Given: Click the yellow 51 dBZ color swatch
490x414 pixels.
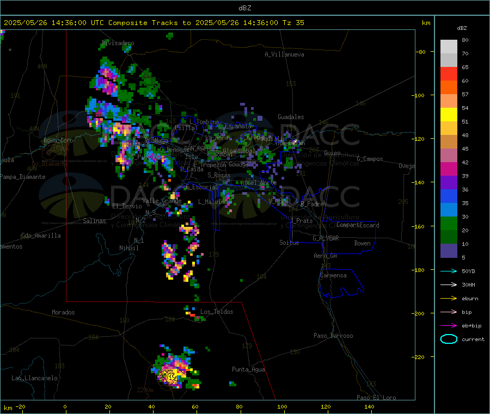Looking at the screenshot, I should click(449, 115).
